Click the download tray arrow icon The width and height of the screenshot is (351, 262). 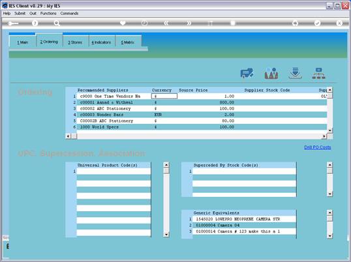[296, 74]
